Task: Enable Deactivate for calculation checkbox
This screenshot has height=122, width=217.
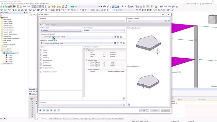Action: coord(41,72)
